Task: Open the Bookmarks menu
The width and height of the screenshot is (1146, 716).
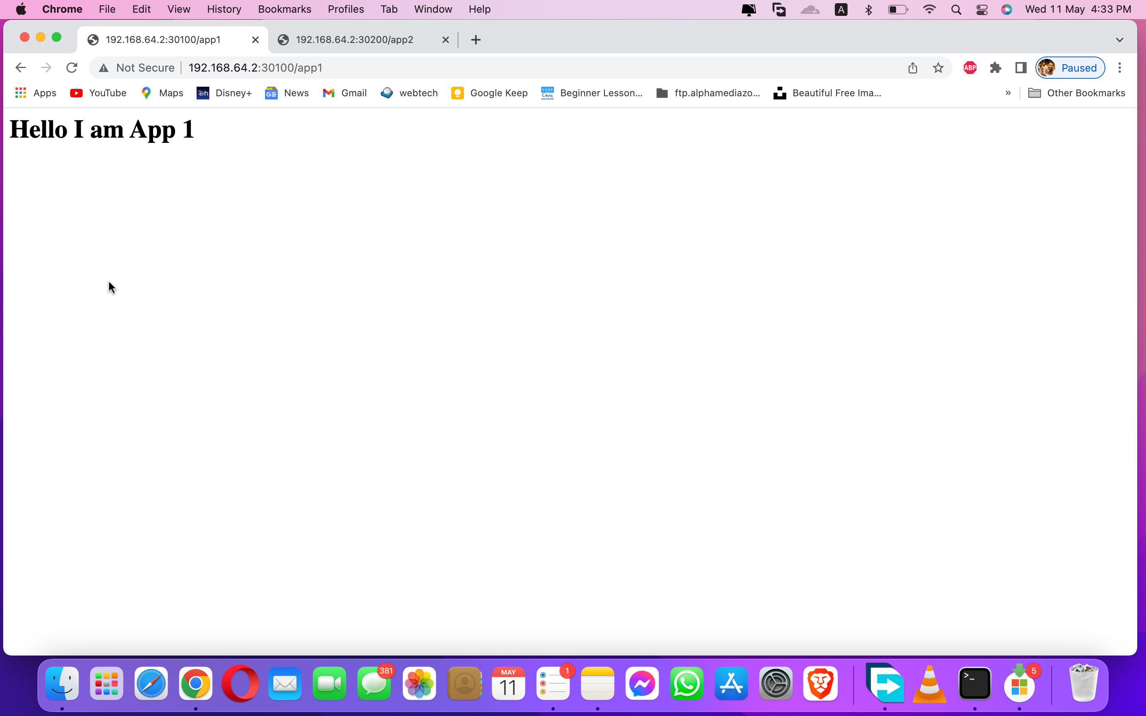Action: coord(285,10)
